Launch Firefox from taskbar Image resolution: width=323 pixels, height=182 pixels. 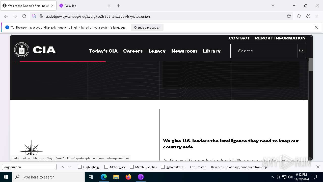click(x=128, y=177)
